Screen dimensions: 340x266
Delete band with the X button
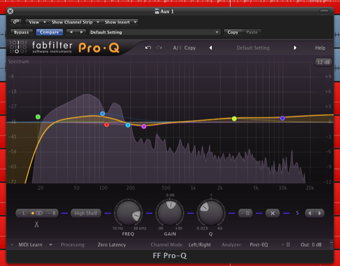pos(273,213)
